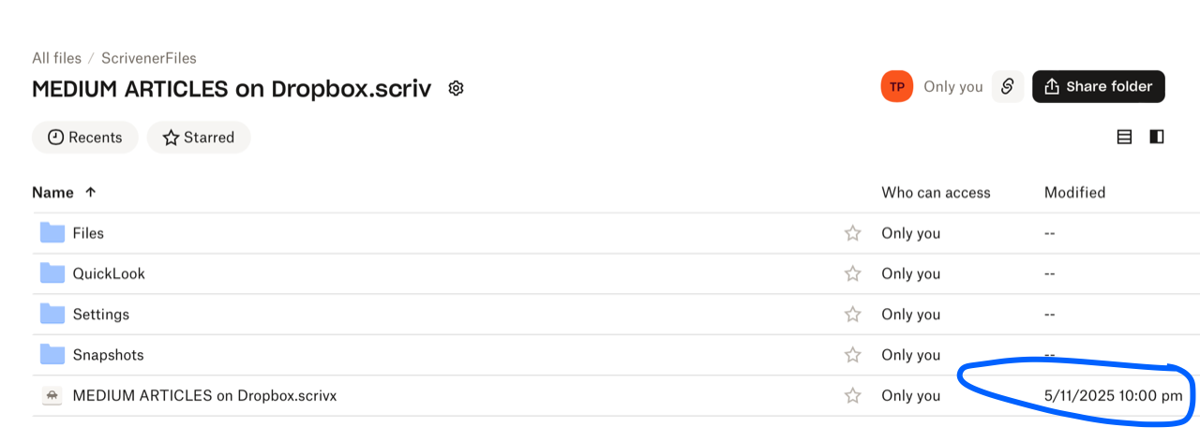The height and width of the screenshot is (442, 1200).
Task: Filter by Recents
Action: pyautogui.click(x=85, y=138)
